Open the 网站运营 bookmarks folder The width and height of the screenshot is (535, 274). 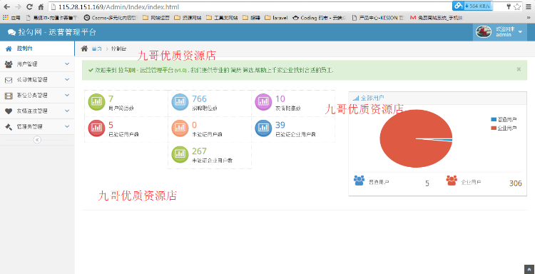click(x=156, y=18)
